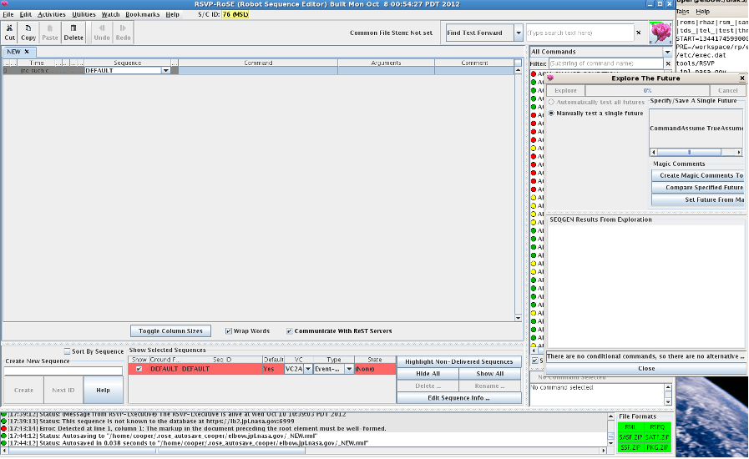This screenshot has height=459, width=749.
Task: Open the Find Text Forward dropdown
Action: pyautogui.click(x=519, y=33)
